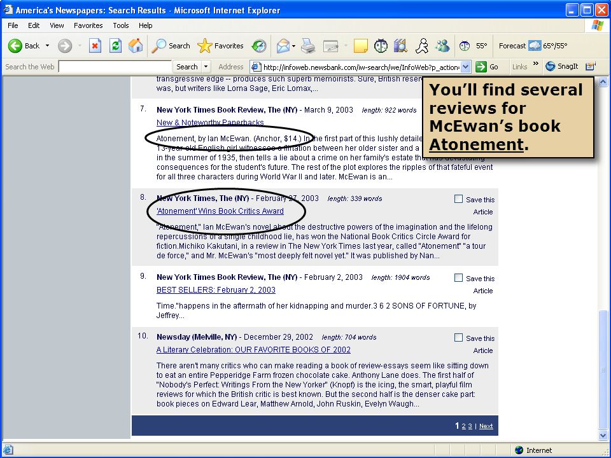Viewport: 611px width, 458px height.
Task: Click the scrollbar up arrow
Action: tap(603, 82)
